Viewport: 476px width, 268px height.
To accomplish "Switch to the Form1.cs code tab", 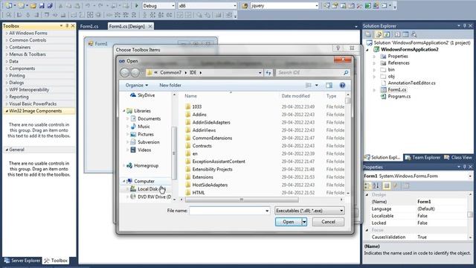I will click(x=89, y=27).
